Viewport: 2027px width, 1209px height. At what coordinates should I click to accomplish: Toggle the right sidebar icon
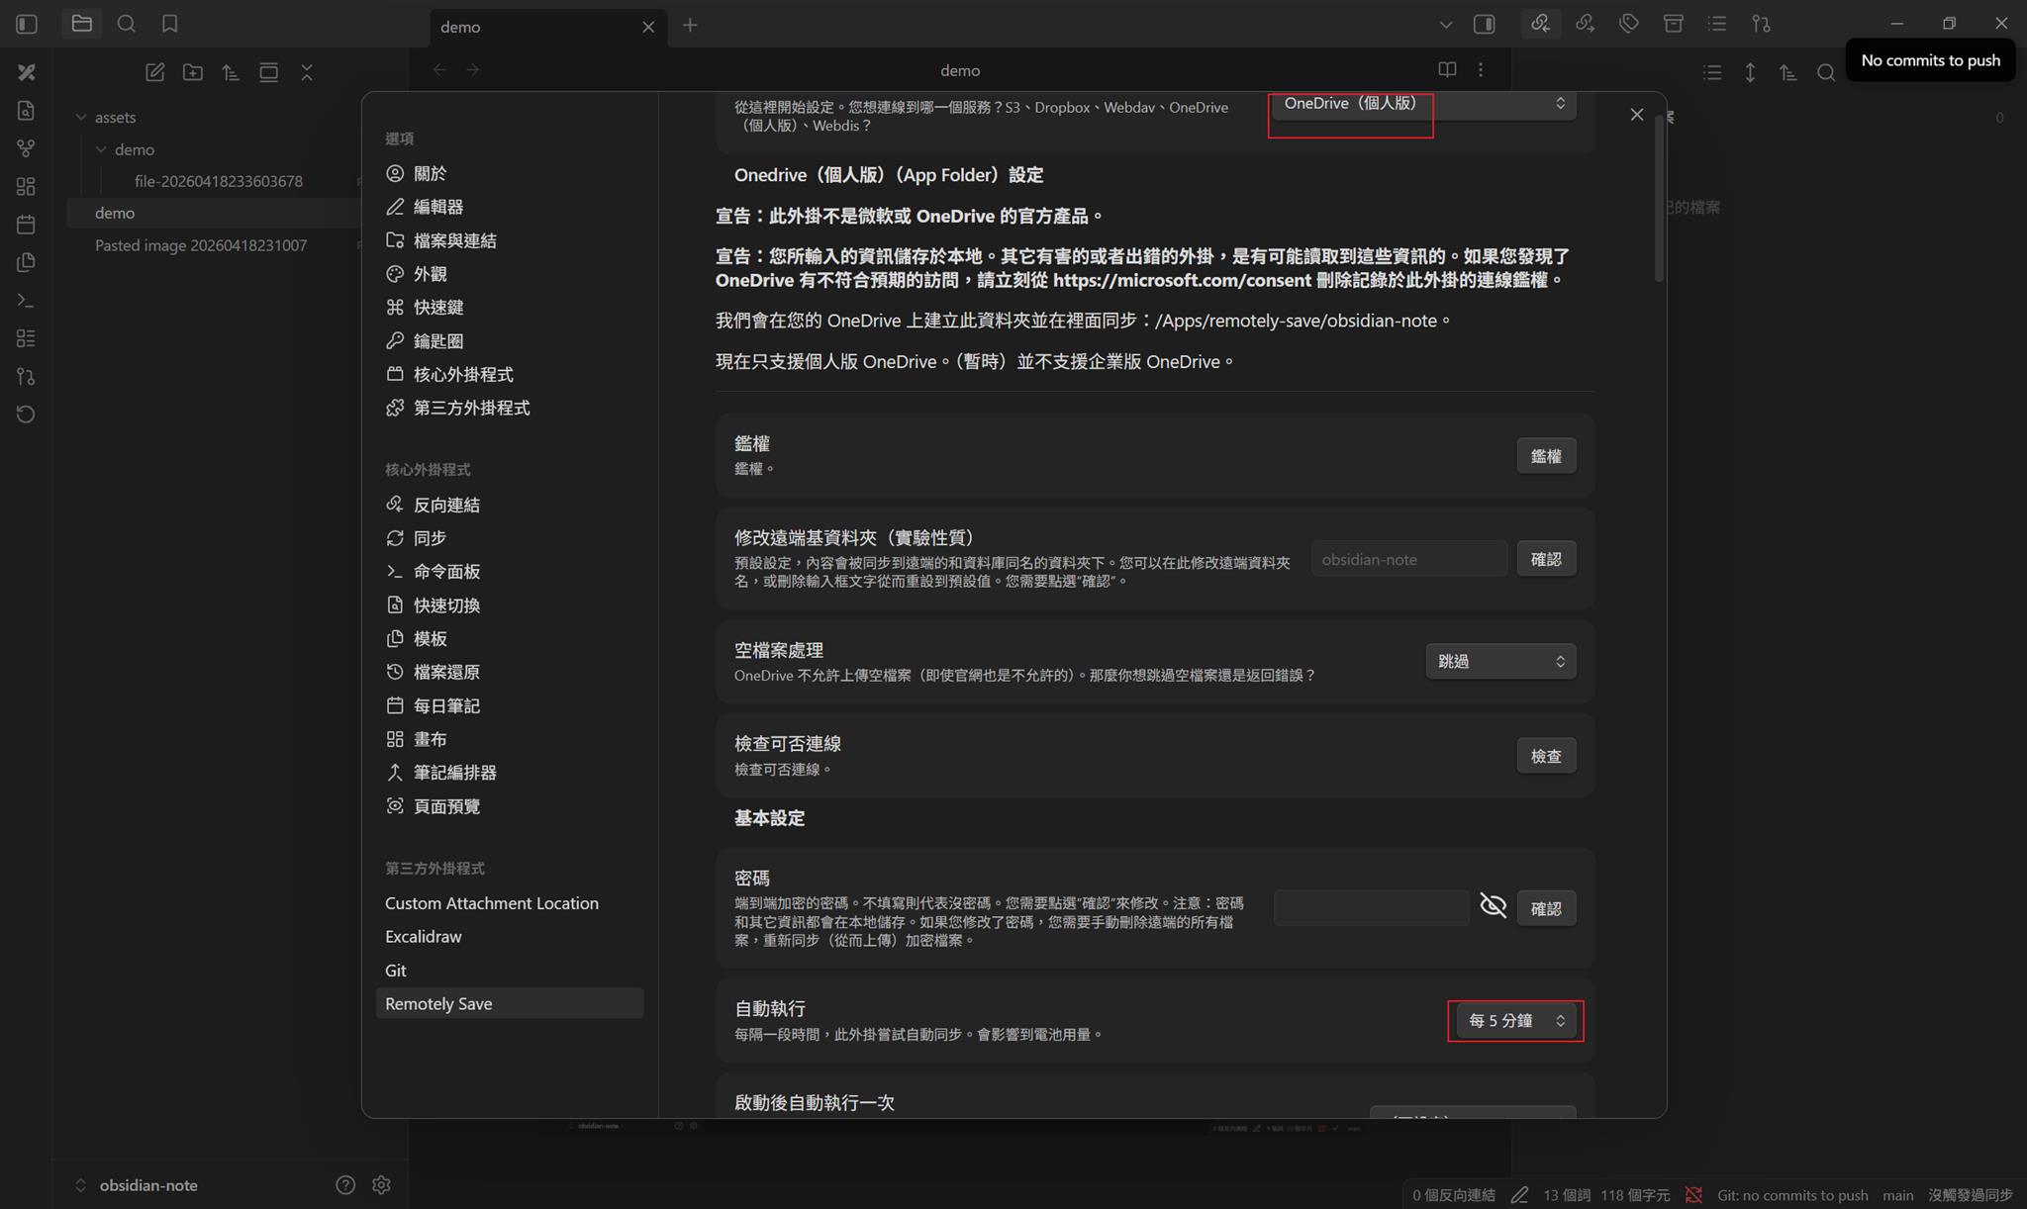tap(1484, 24)
